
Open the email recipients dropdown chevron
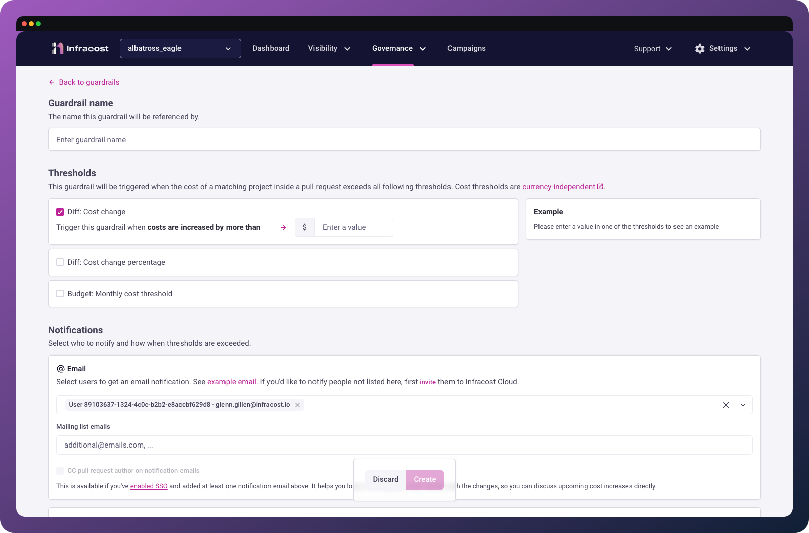click(x=743, y=405)
